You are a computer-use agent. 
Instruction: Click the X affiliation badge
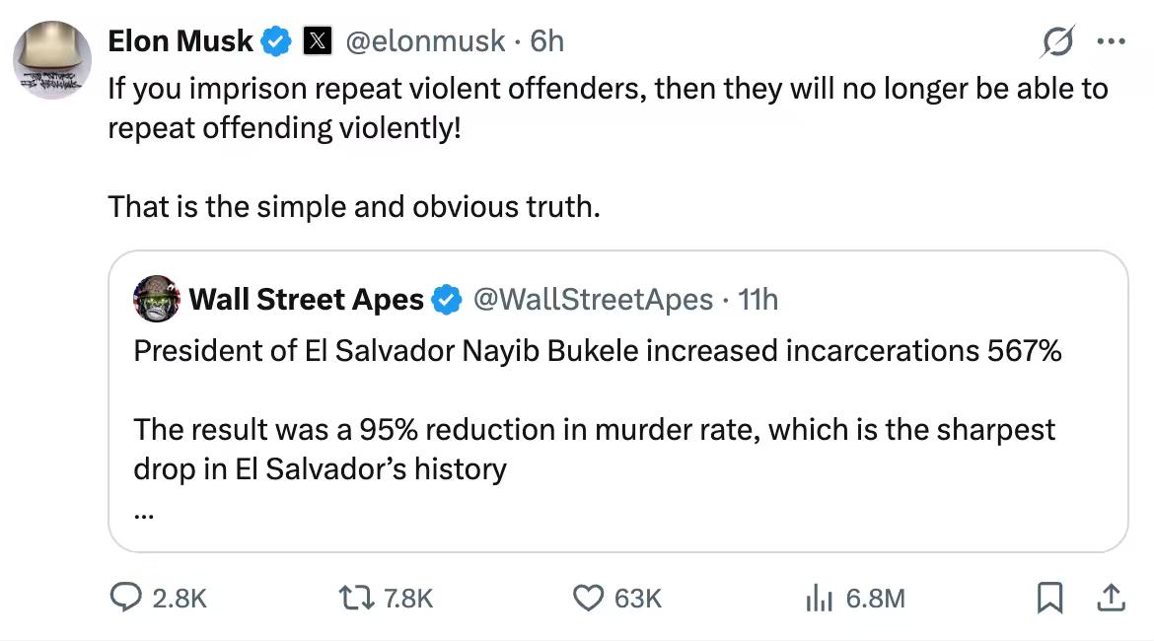[x=316, y=40]
